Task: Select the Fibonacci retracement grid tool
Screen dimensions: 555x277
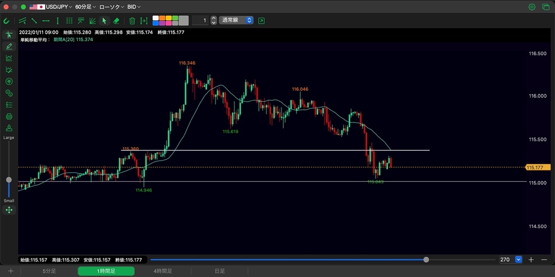Action: pos(69,21)
